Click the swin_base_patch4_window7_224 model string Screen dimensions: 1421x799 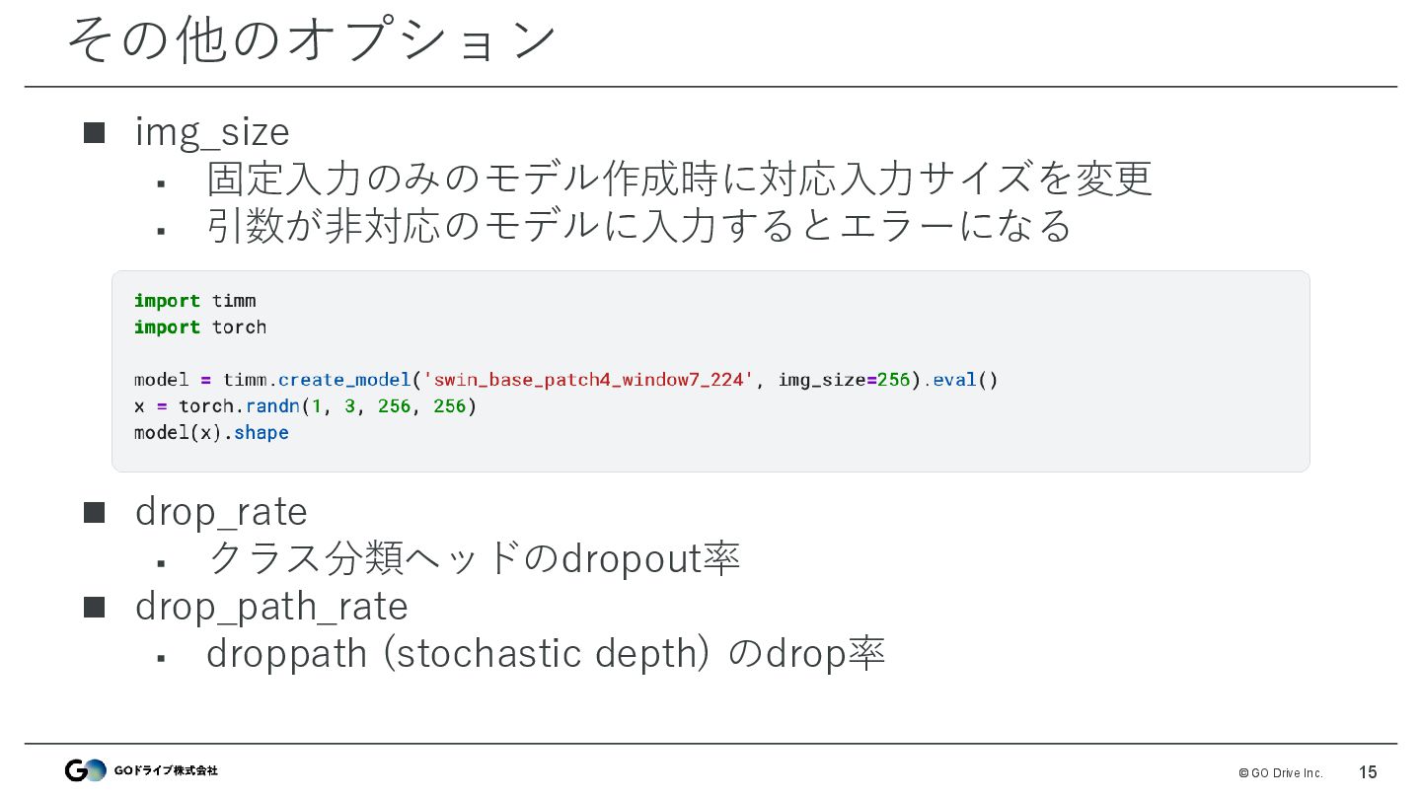pyautogui.click(x=589, y=380)
